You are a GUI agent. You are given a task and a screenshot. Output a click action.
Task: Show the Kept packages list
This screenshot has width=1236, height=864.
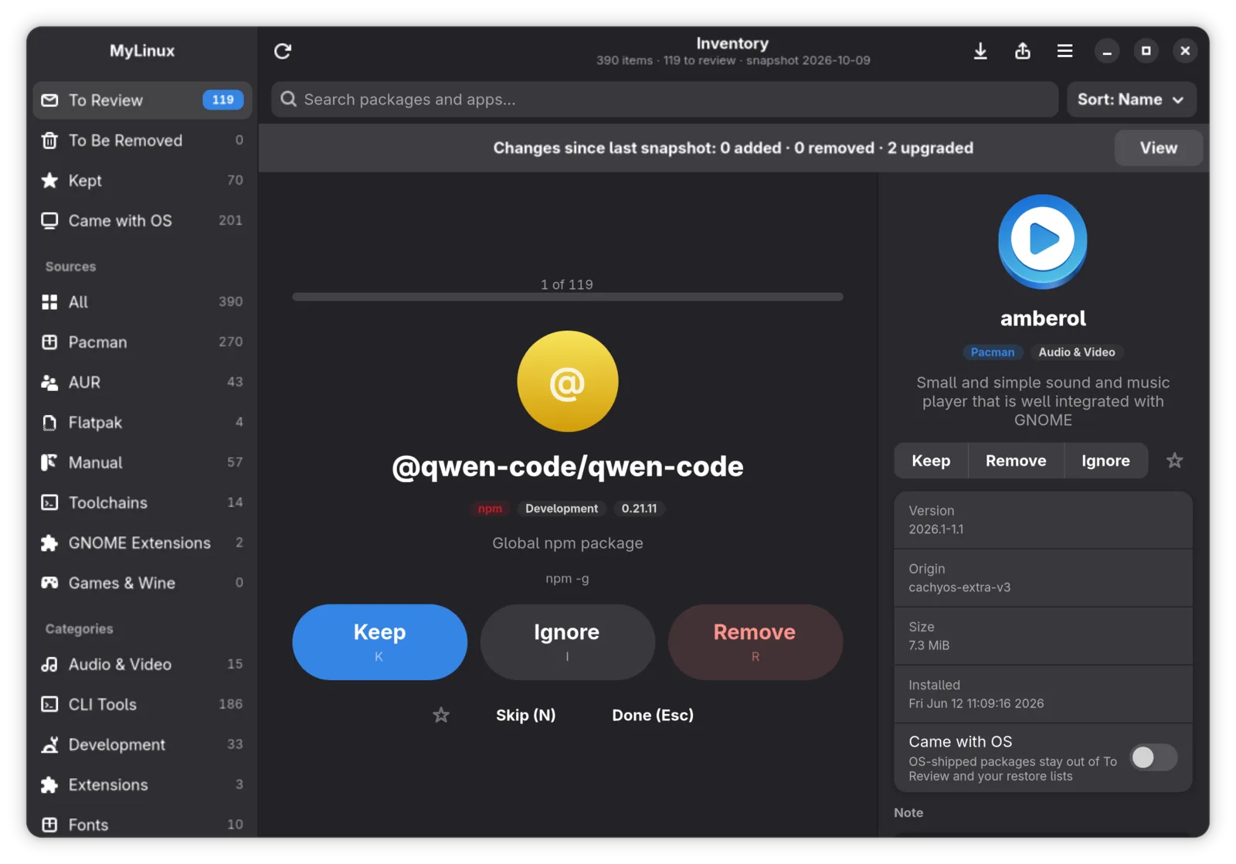pyautogui.click(x=142, y=181)
